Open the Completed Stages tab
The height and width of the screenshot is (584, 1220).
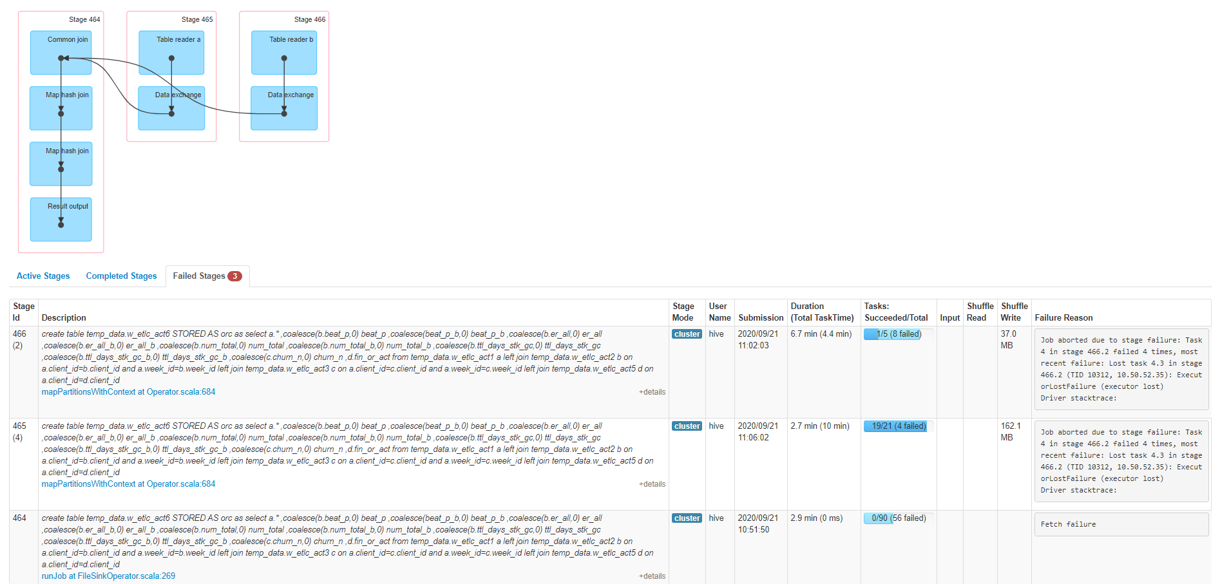click(121, 276)
